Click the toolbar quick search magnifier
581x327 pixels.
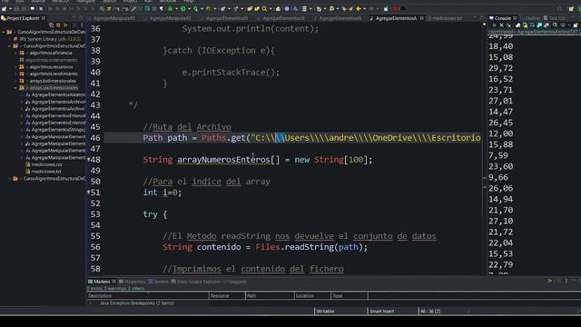(x=559, y=8)
